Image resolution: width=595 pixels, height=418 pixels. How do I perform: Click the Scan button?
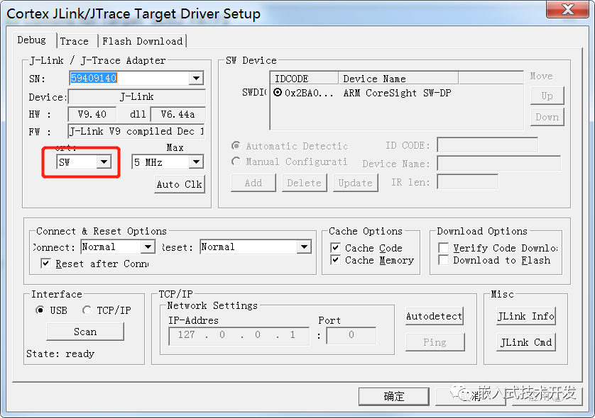(x=85, y=332)
